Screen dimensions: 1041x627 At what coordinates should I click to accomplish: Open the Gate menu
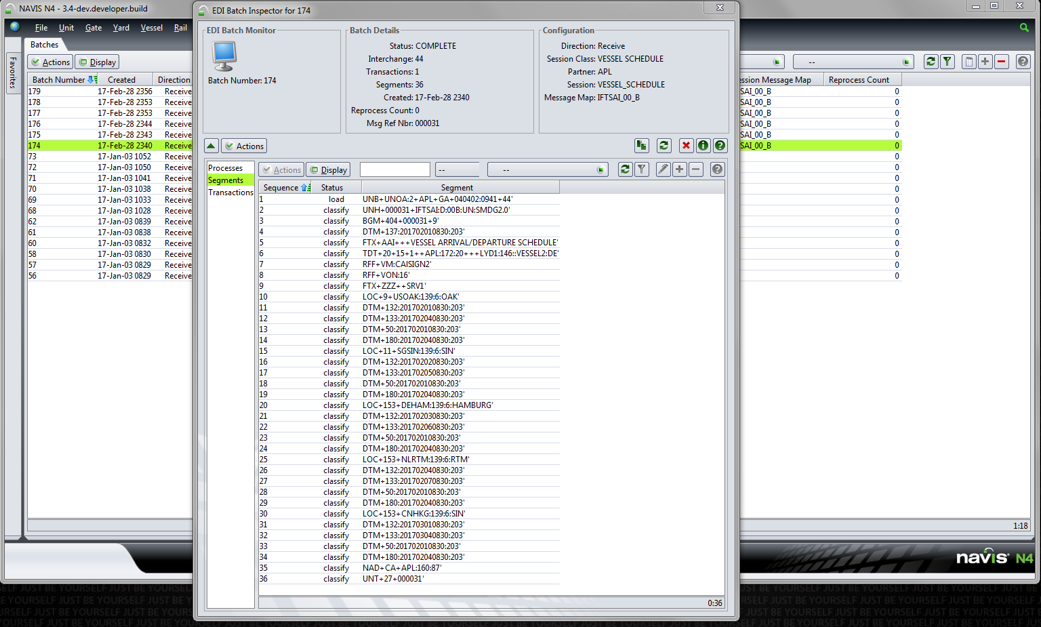point(94,28)
